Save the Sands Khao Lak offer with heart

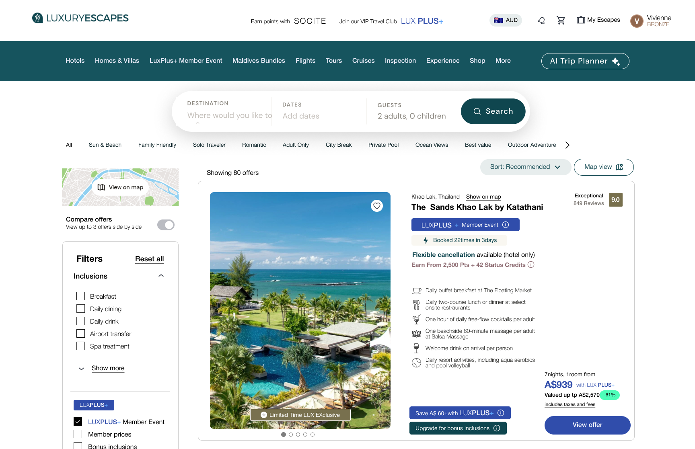coord(377,206)
